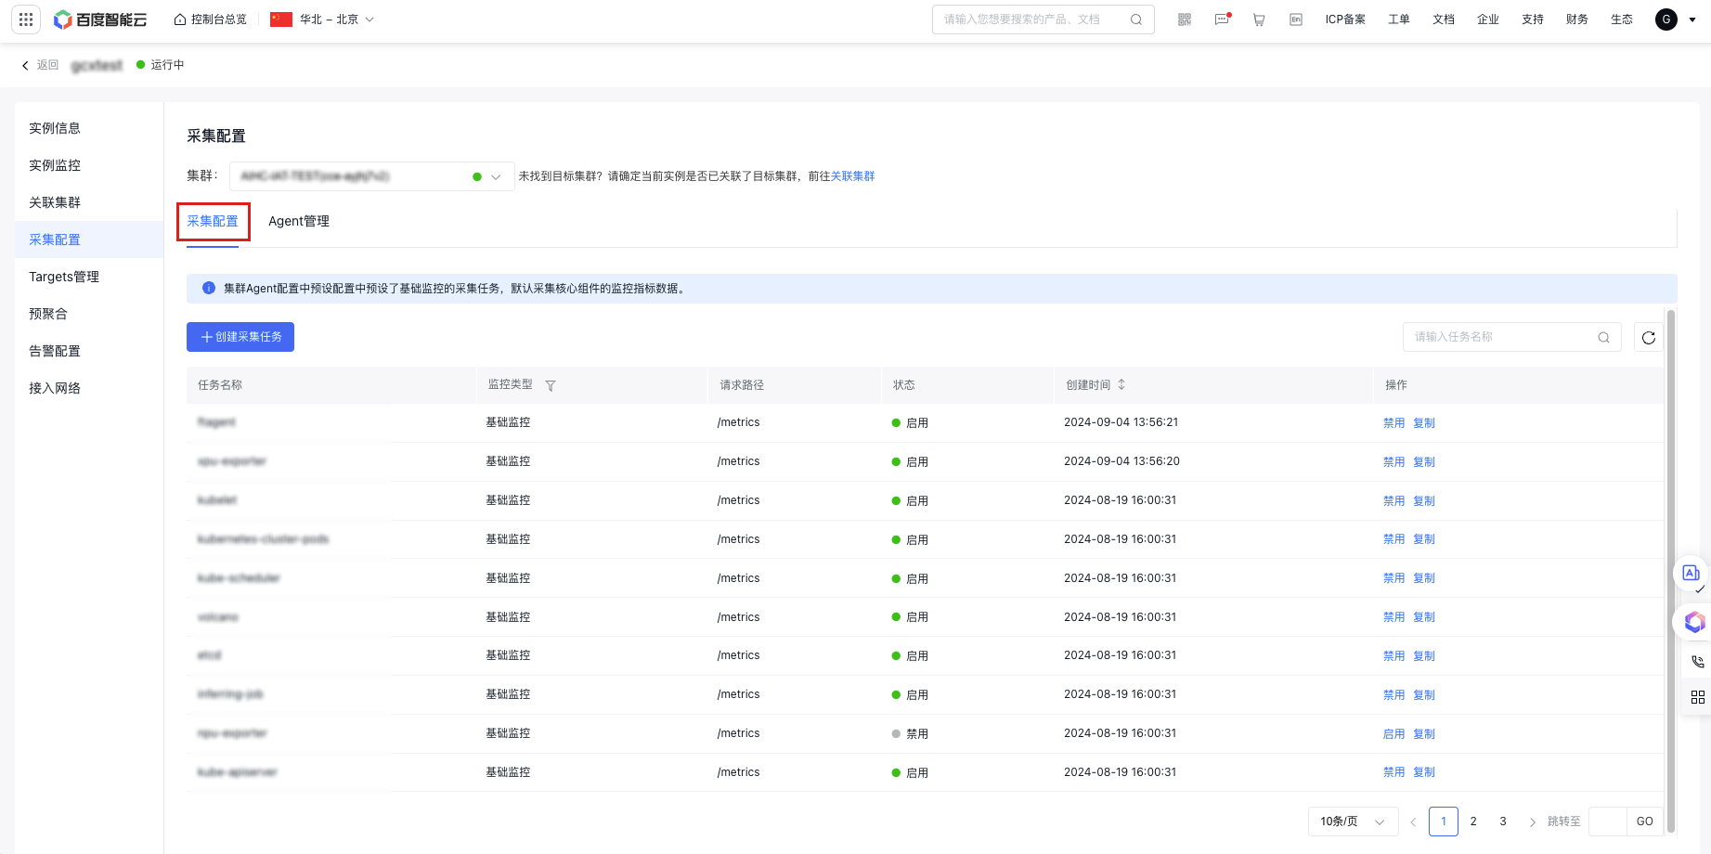Open 财务 in top navigation
This screenshot has width=1711, height=854.
coord(1577,19)
